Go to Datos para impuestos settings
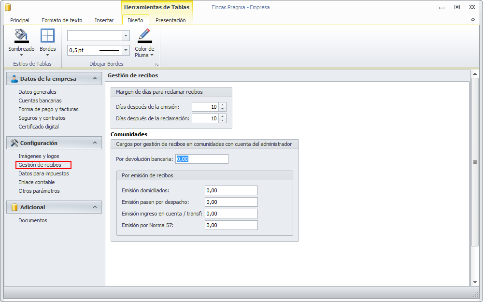 pyautogui.click(x=43, y=173)
